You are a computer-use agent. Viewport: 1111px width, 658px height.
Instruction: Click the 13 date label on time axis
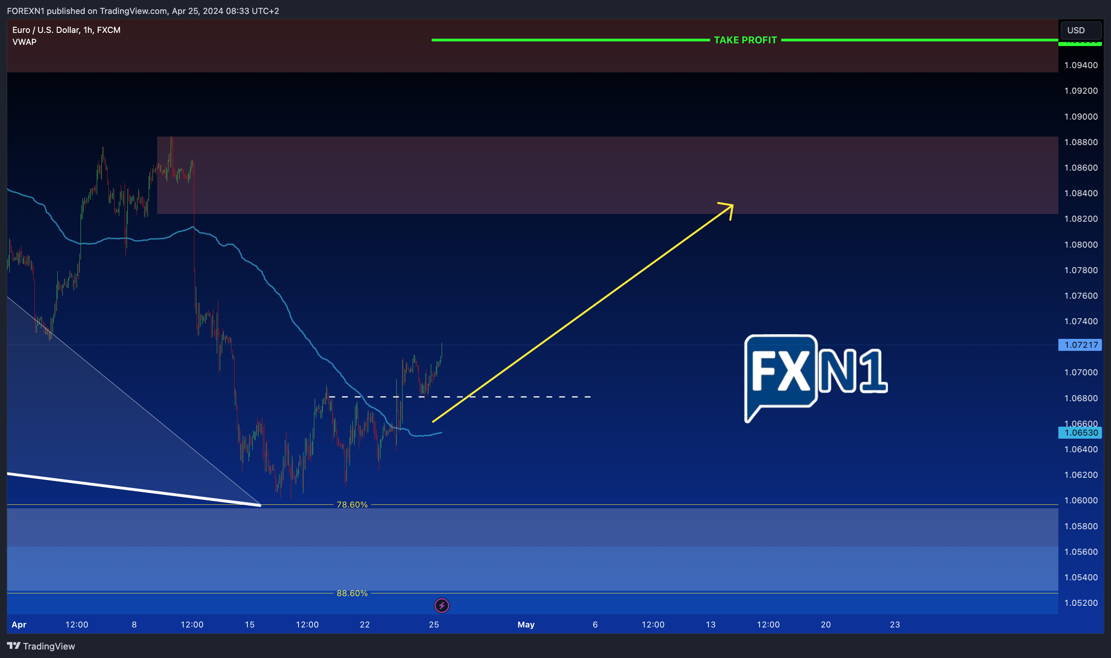click(711, 624)
